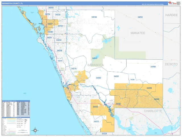Image resolution: width=182 pixels, height=137 pixels.
Task: Click ZIP code label 34239
Action: (50, 32)
